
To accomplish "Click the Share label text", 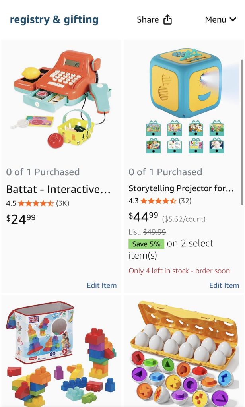I will (148, 20).
